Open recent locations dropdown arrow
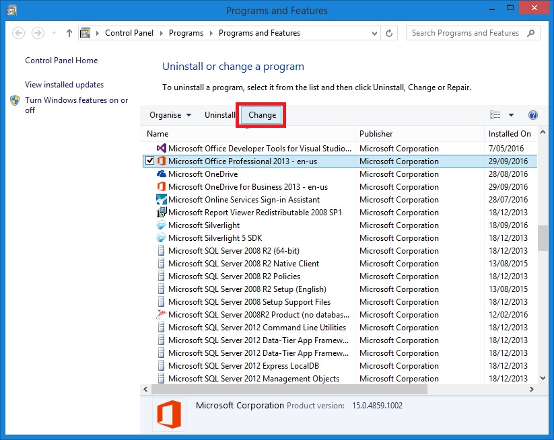 pos(54,33)
